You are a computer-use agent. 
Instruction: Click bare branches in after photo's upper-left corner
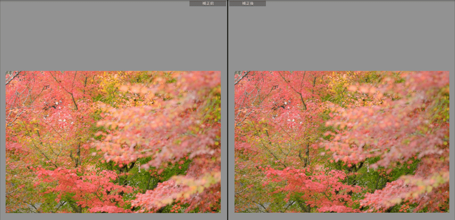click(241, 77)
